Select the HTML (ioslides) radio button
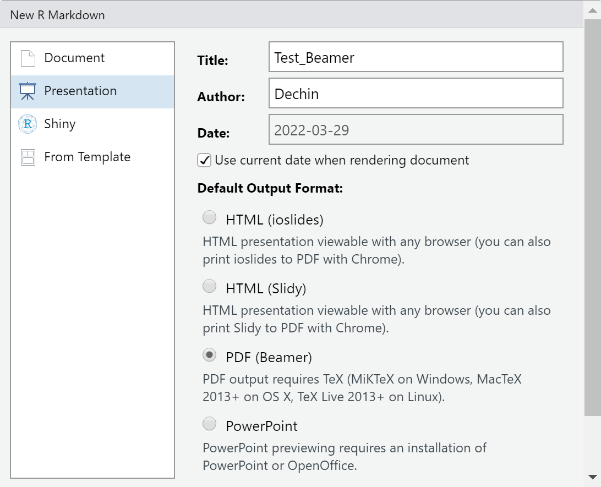This screenshot has width=601, height=487. (x=210, y=218)
